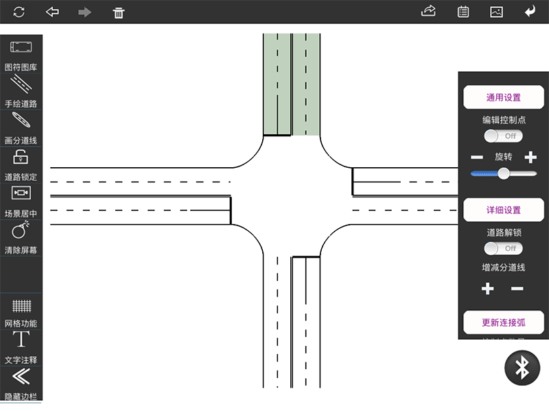Click the 旋转 rotation slider track
The height and width of the screenshot is (411, 549).
click(x=504, y=174)
